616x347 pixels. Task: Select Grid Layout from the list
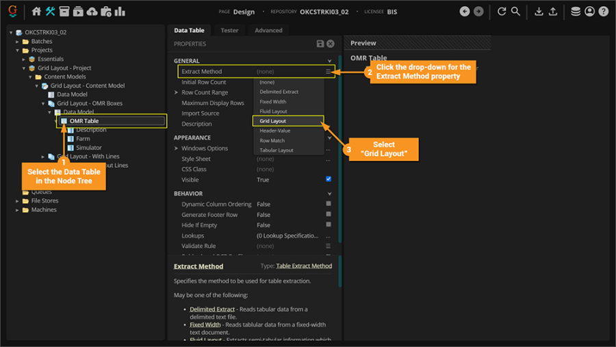tap(273, 121)
